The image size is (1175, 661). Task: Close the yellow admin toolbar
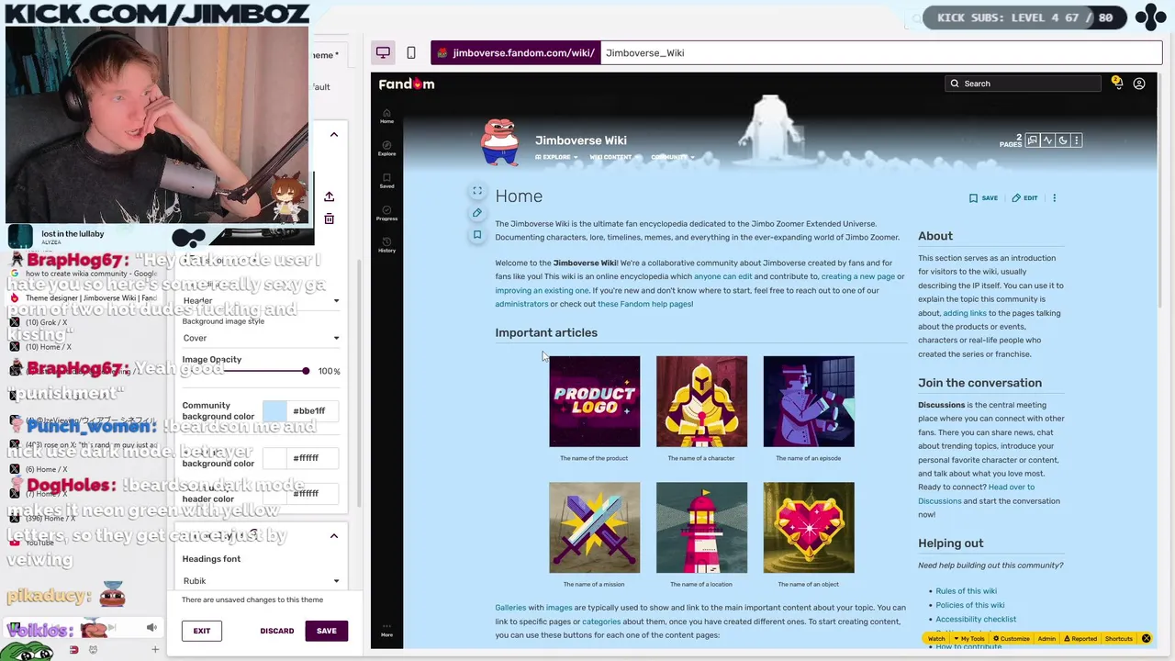coord(1146,638)
